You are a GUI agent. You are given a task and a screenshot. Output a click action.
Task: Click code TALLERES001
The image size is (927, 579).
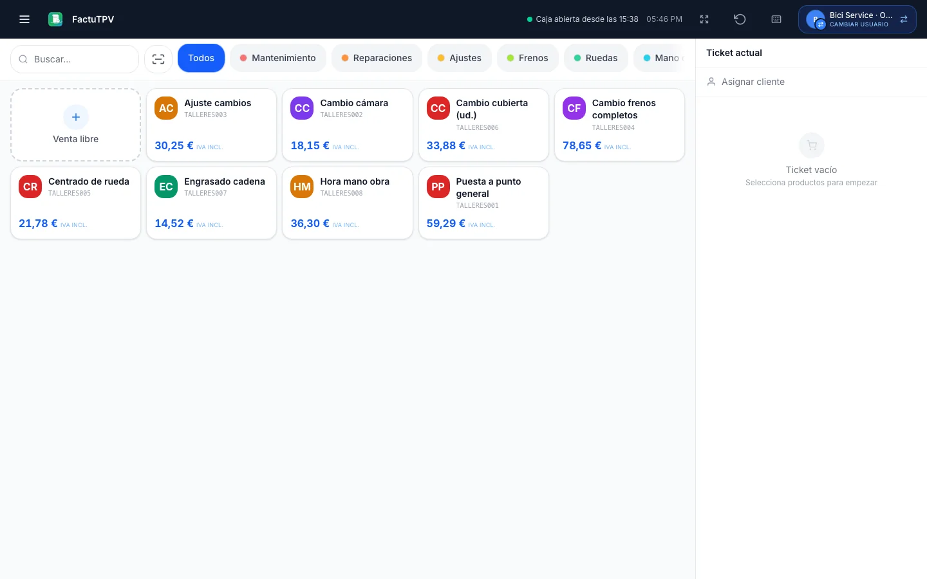coord(477,205)
